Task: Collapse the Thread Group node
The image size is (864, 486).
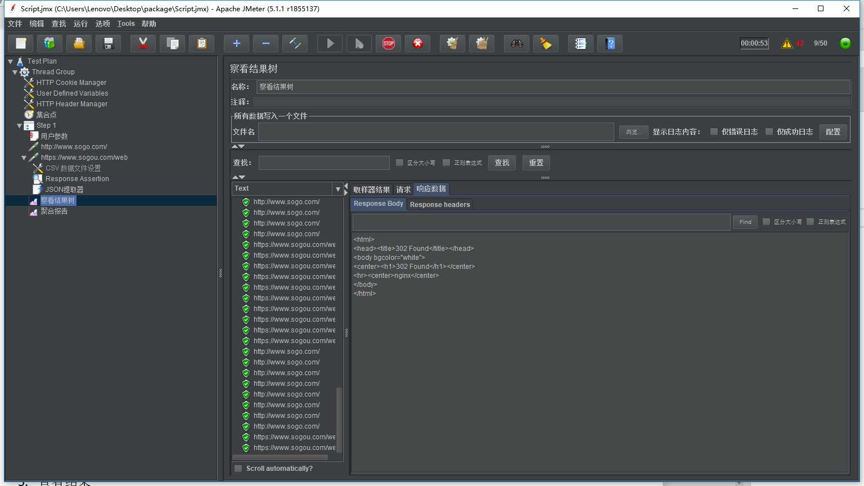Action: pyautogui.click(x=15, y=72)
